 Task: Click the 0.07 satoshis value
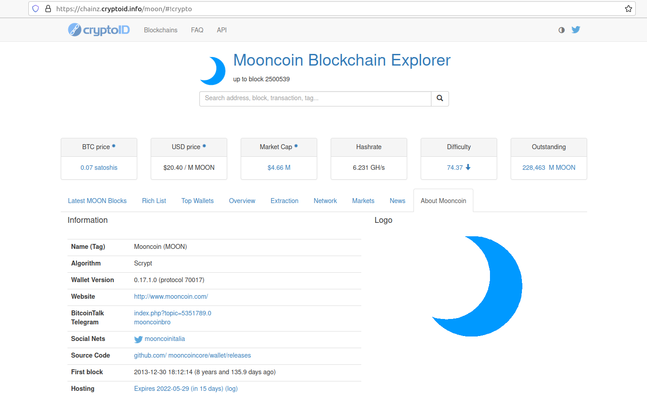point(99,168)
